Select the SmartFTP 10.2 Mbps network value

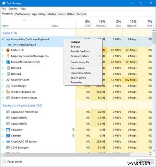(131, 80)
